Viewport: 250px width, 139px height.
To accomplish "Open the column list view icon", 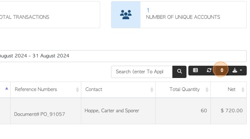I will click(x=195, y=70).
